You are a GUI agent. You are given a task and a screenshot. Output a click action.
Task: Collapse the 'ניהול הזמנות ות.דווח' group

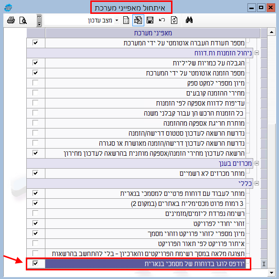click(x=257, y=53)
